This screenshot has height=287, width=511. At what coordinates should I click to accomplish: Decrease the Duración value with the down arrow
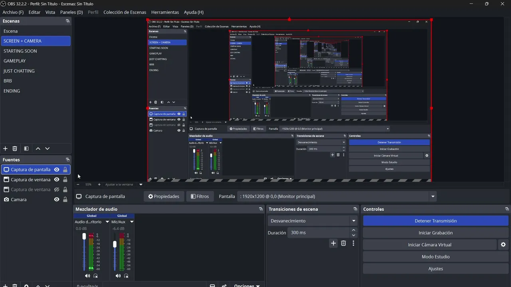click(354, 235)
